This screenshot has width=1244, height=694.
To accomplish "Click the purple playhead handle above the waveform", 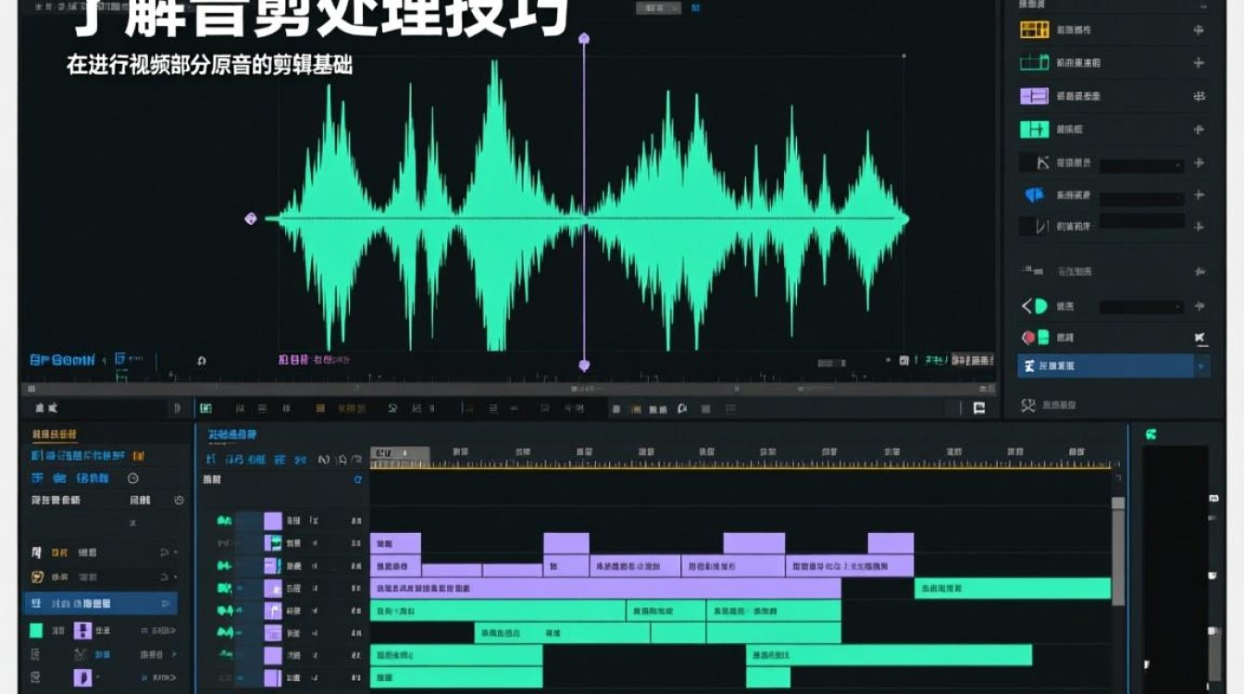I will pyautogui.click(x=584, y=39).
